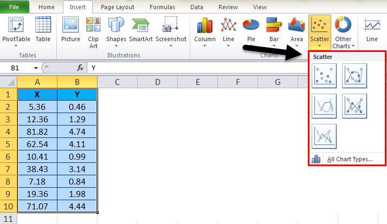The height and width of the screenshot is (224, 387).
Task: Expand the Column chart dropdown arrow
Action: 204,46
